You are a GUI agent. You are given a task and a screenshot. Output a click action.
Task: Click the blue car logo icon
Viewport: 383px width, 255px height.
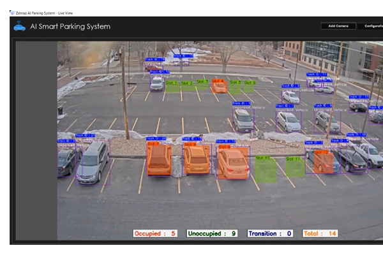tap(20, 26)
